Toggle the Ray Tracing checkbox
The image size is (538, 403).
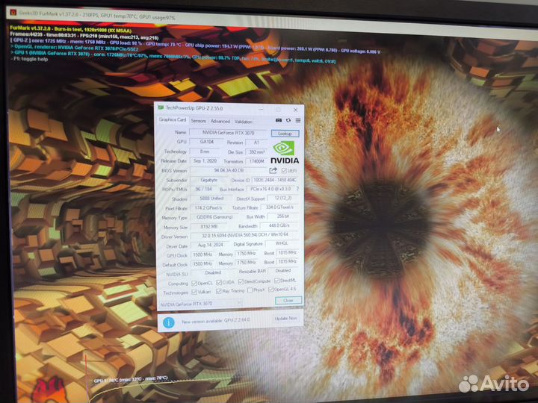click(218, 291)
